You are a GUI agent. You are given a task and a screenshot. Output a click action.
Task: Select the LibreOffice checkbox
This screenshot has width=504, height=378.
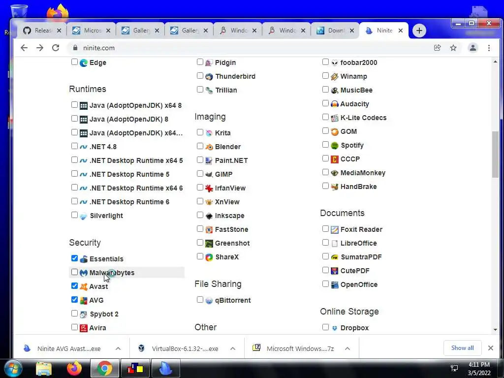tap(325, 242)
